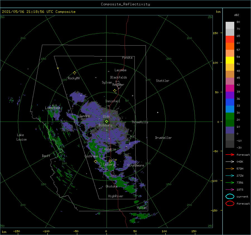Click the Ponoka town label
This screenshot has width=251, height=235.
pos(127,58)
